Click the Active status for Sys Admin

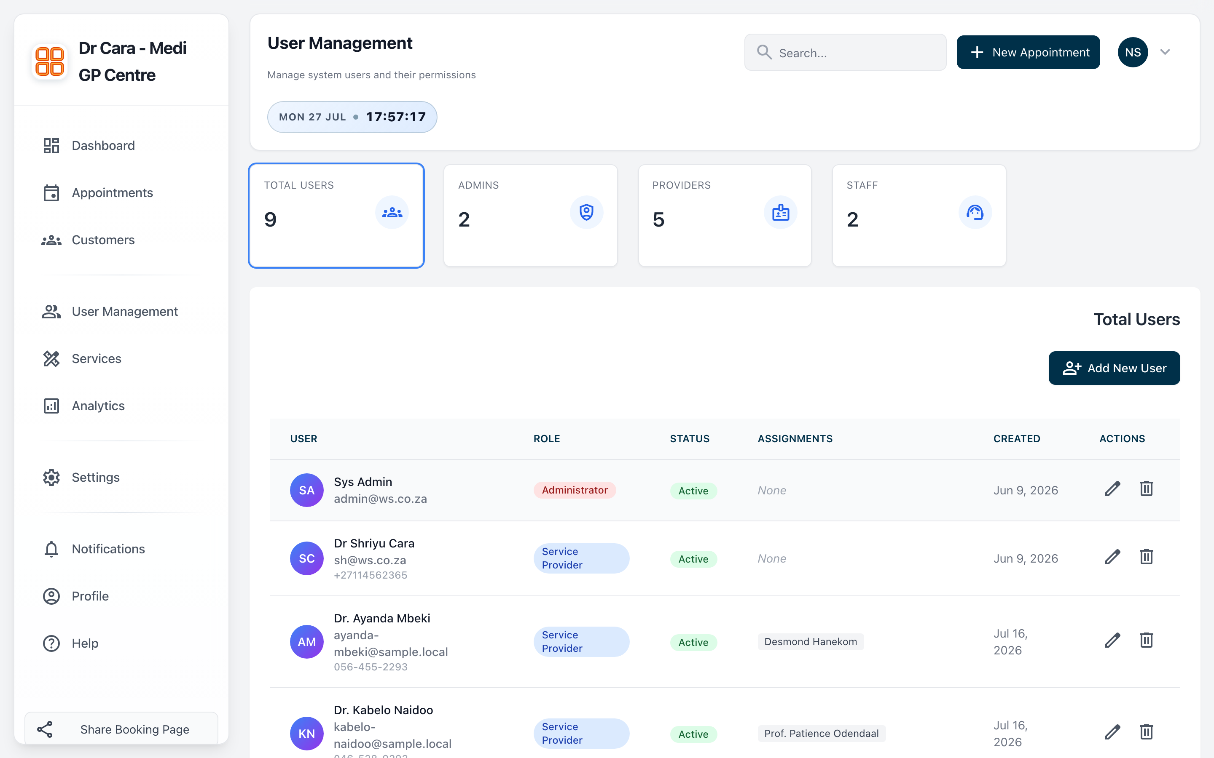[x=693, y=491]
